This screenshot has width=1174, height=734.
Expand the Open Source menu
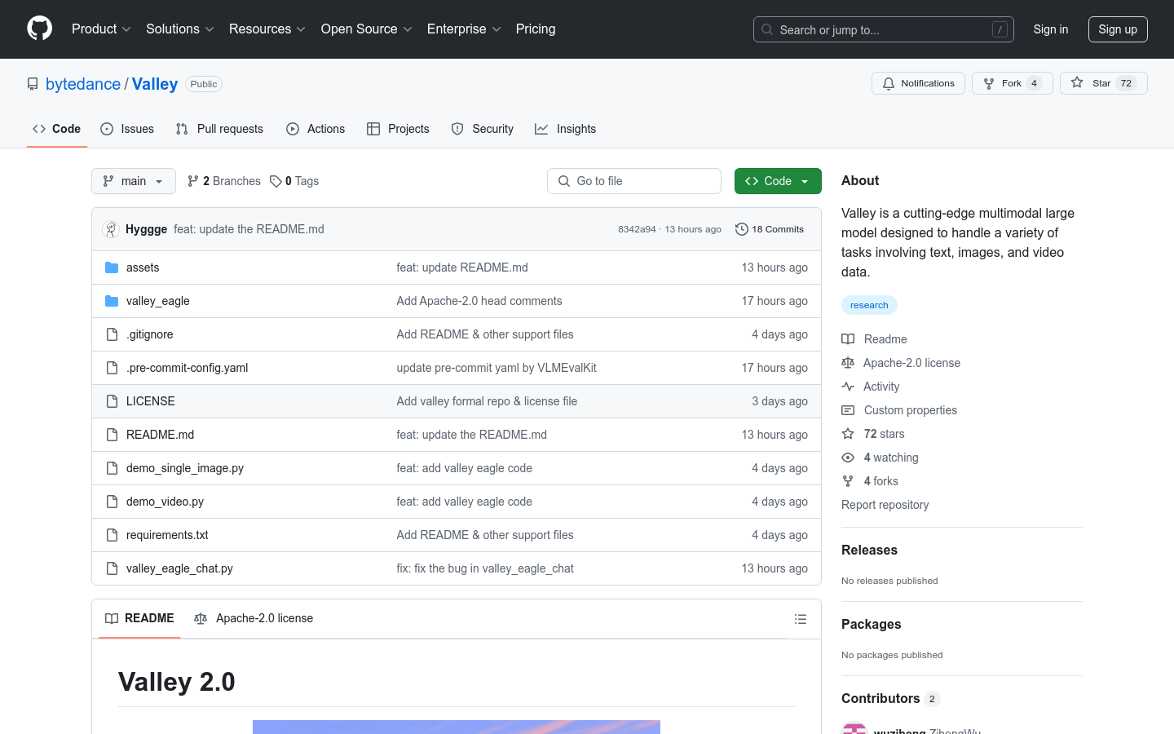pyautogui.click(x=367, y=29)
